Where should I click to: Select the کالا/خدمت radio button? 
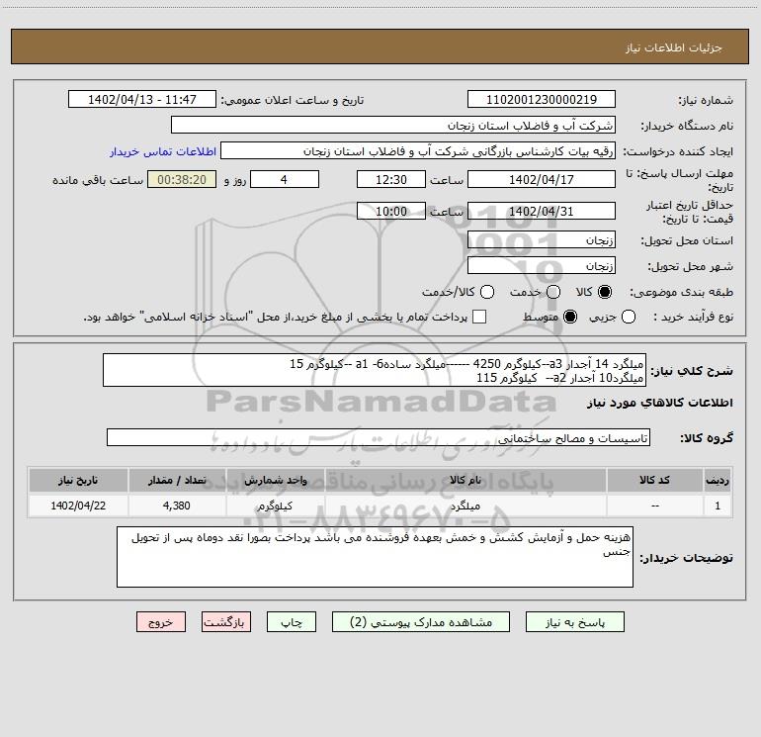pyautogui.click(x=487, y=292)
